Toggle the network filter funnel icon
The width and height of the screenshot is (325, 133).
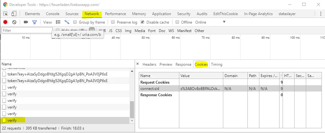(x=35, y=22)
